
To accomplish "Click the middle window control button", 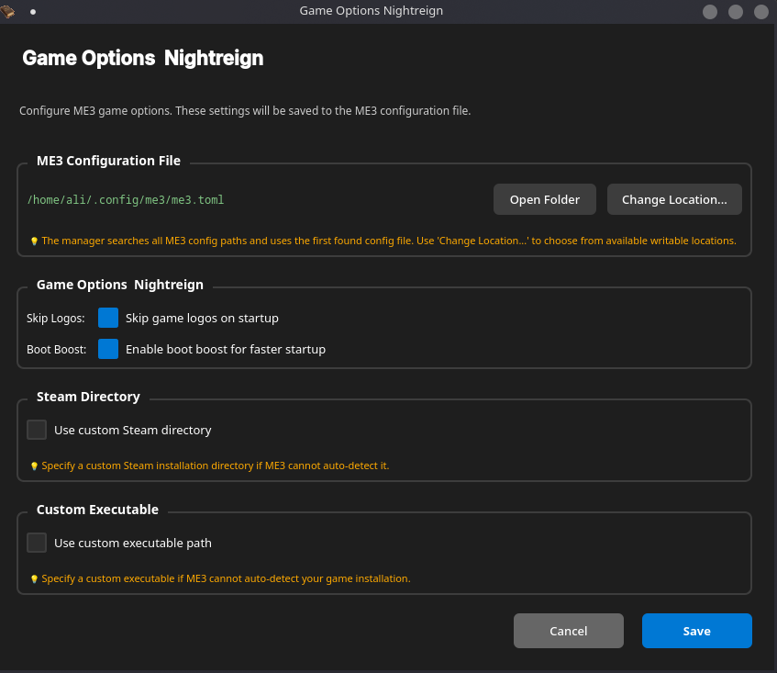I will point(735,12).
